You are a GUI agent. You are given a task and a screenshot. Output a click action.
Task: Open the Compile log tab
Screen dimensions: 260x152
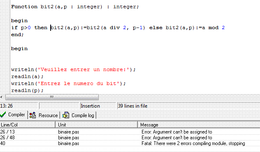79,115
